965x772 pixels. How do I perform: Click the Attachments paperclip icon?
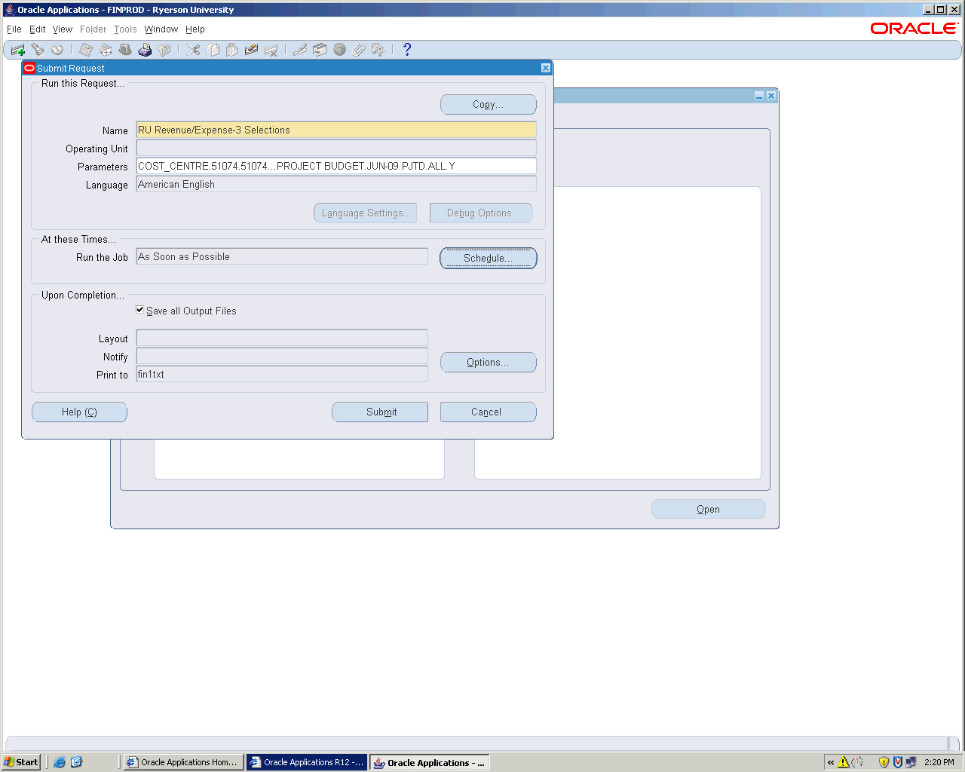point(359,50)
